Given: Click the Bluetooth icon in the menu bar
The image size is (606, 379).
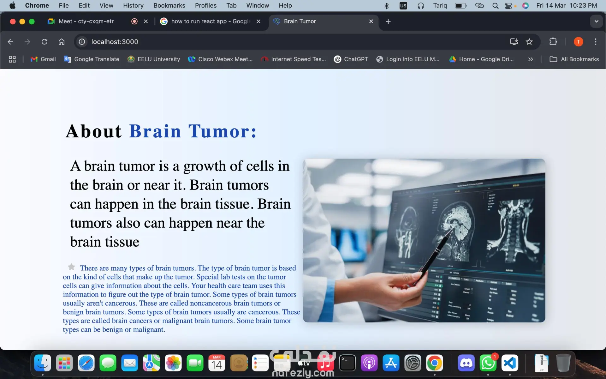Looking at the screenshot, I should click(387, 5).
